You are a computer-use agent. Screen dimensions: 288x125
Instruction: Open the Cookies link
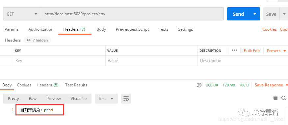(x=270, y=29)
